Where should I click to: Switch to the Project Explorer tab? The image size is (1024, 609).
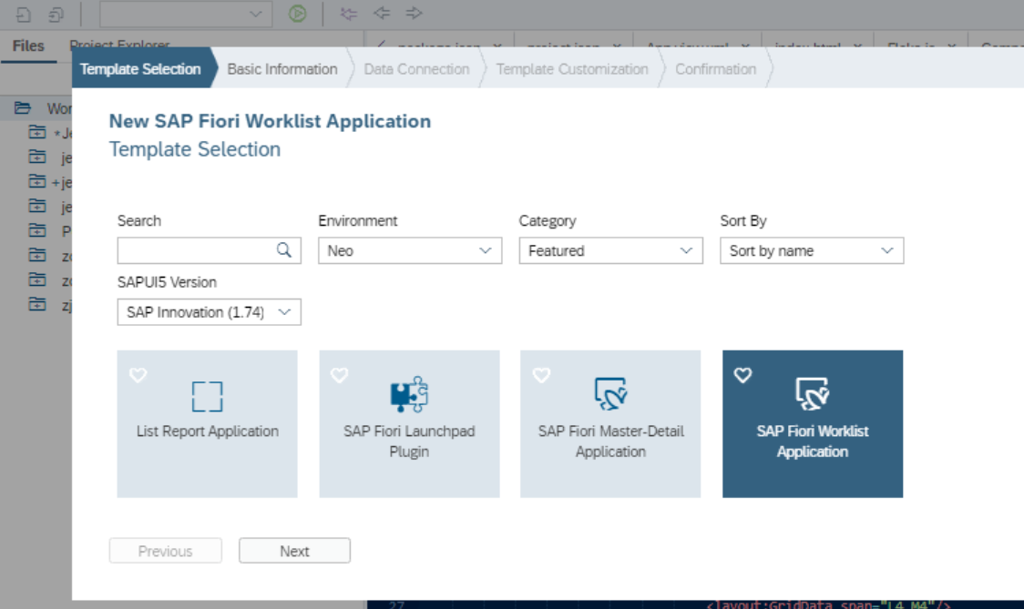(x=119, y=46)
